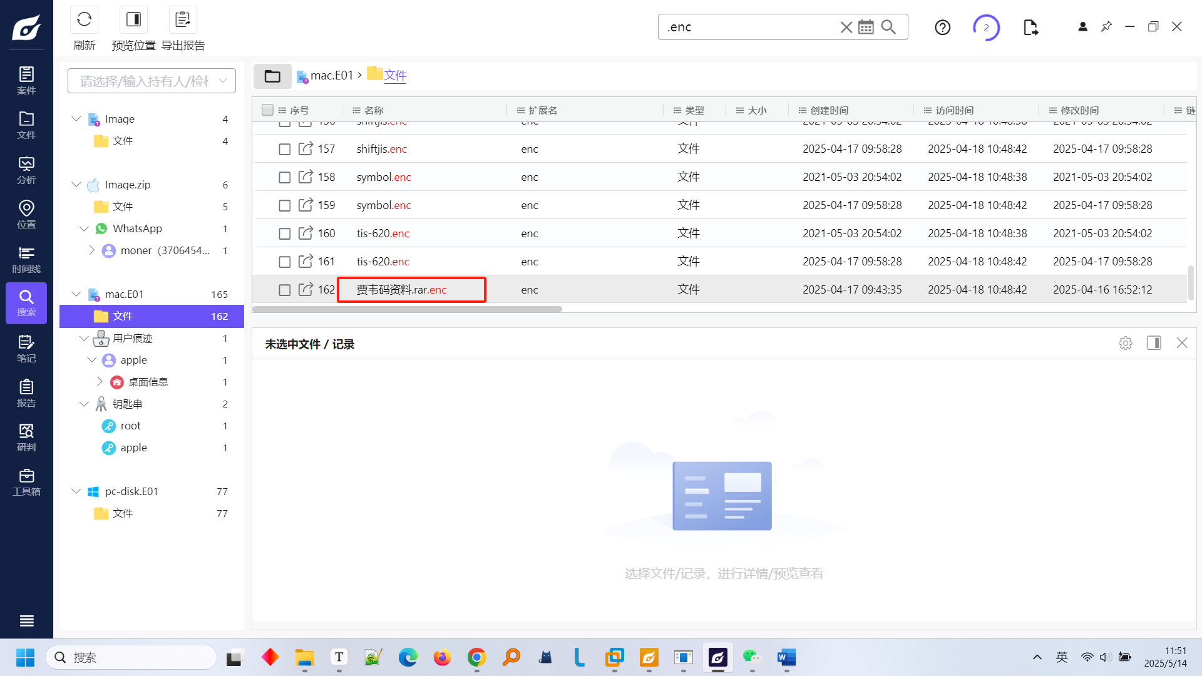Click the 文件 breadcrumb link

pos(395,76)
